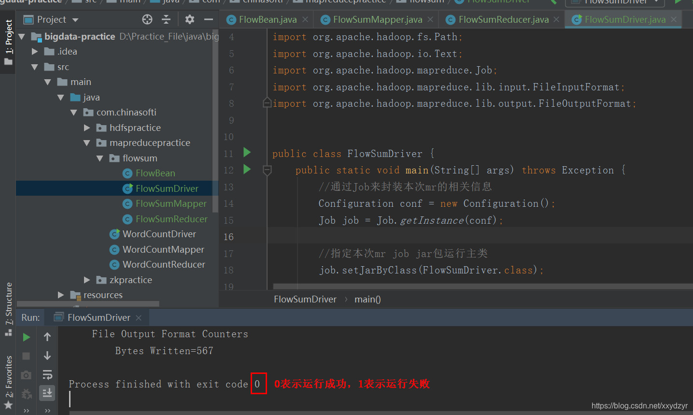Fold the main method at line 12

tap(267, 170)
